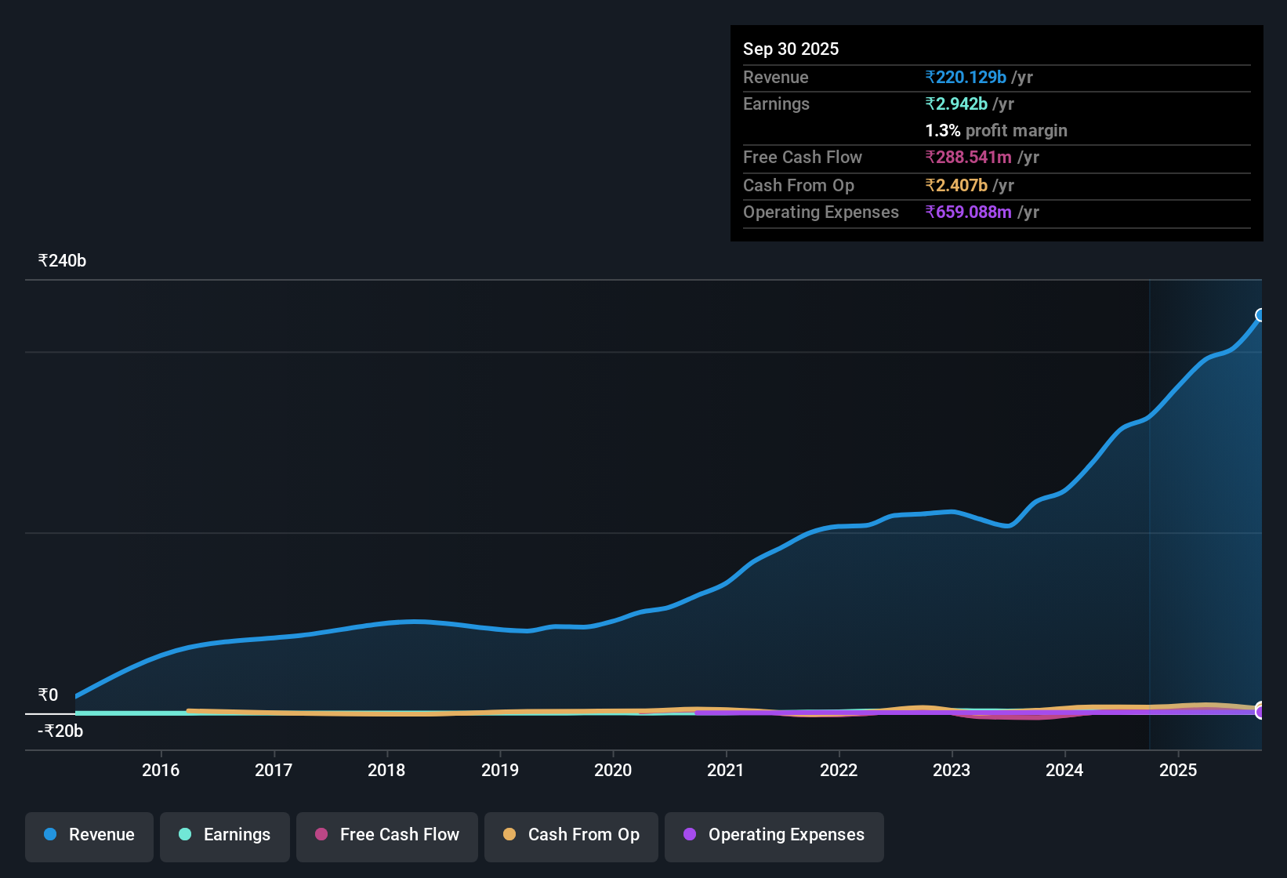The height and width of the screenshot is (878, 1287).
Task: Click the teal Earnings legend dot
Action: click(184, 835)
